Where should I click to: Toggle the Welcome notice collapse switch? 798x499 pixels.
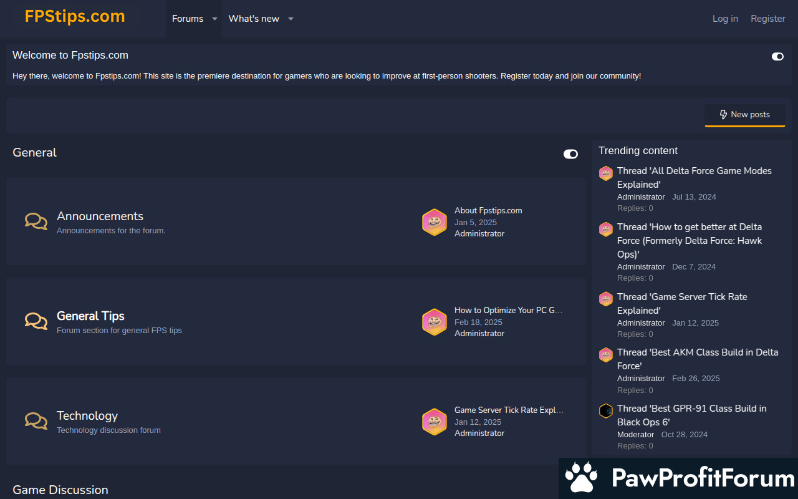[x=777, y=56]
